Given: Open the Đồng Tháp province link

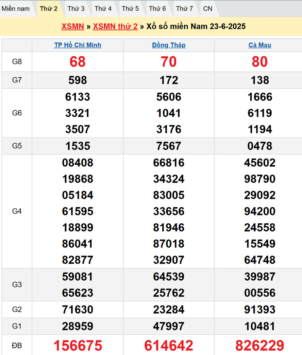Looking at the screenshot, I should [169, 45].
